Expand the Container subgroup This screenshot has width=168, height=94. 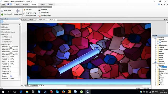(3, 42)
